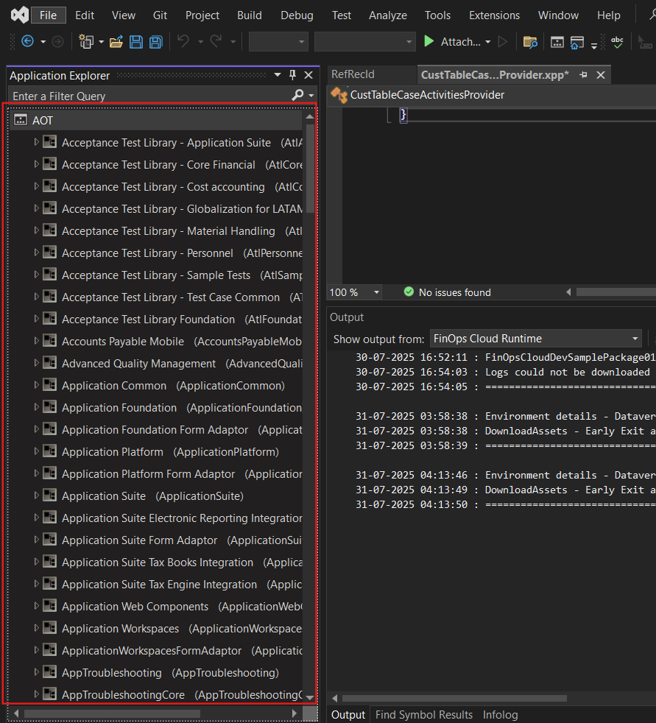
Task: Expand the Application Workspaces node
Action: [x=36, y=628]
